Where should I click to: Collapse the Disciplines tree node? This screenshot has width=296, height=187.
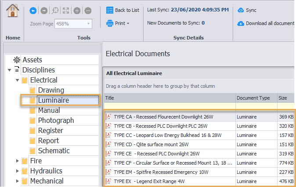9,70
